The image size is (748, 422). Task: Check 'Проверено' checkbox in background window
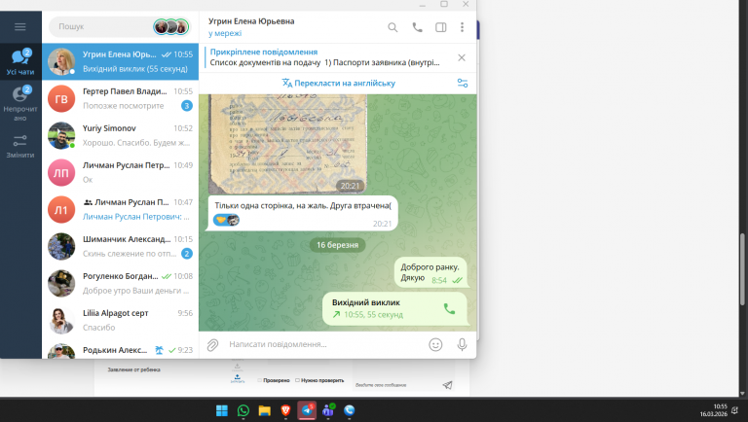259,380
